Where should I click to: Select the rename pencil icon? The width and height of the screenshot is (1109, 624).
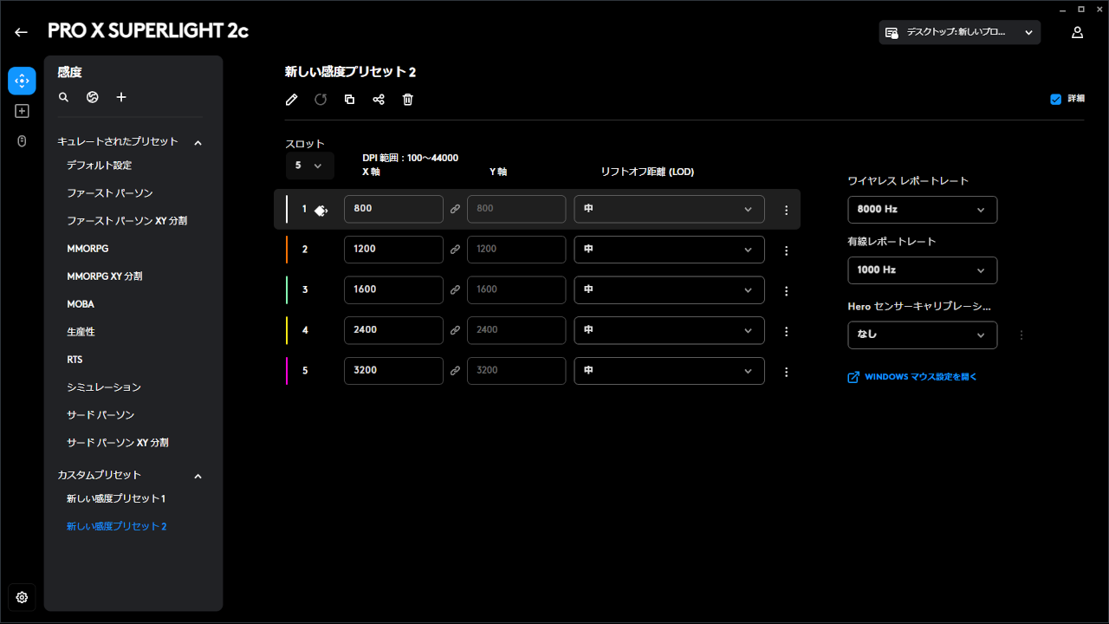291,100
